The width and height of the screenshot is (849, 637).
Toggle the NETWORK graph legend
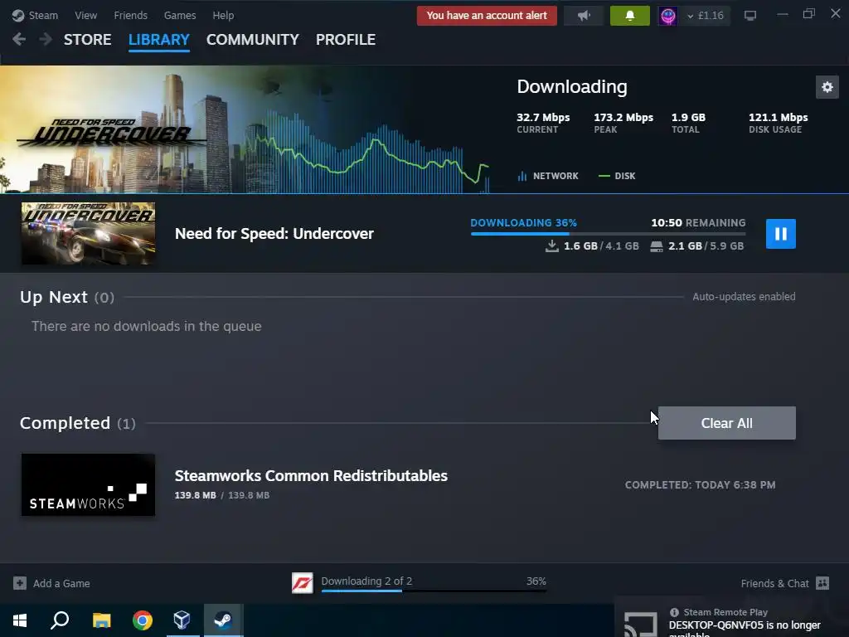tap(548, 176)
